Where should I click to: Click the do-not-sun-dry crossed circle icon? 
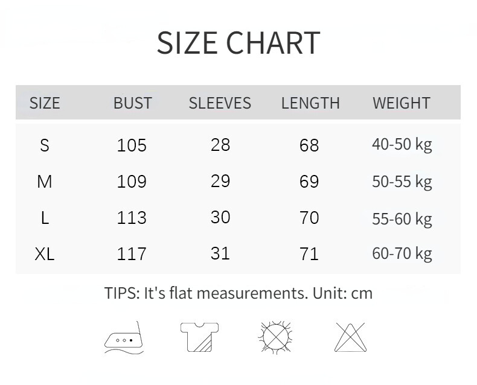coord(275,337)
